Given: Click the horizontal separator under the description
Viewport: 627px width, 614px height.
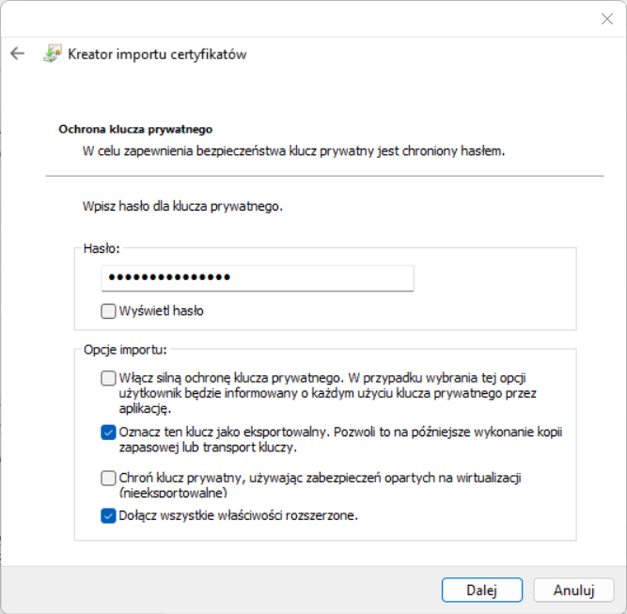Looking at the screenshot, I should pyautogui.click(x=324, y=176).
